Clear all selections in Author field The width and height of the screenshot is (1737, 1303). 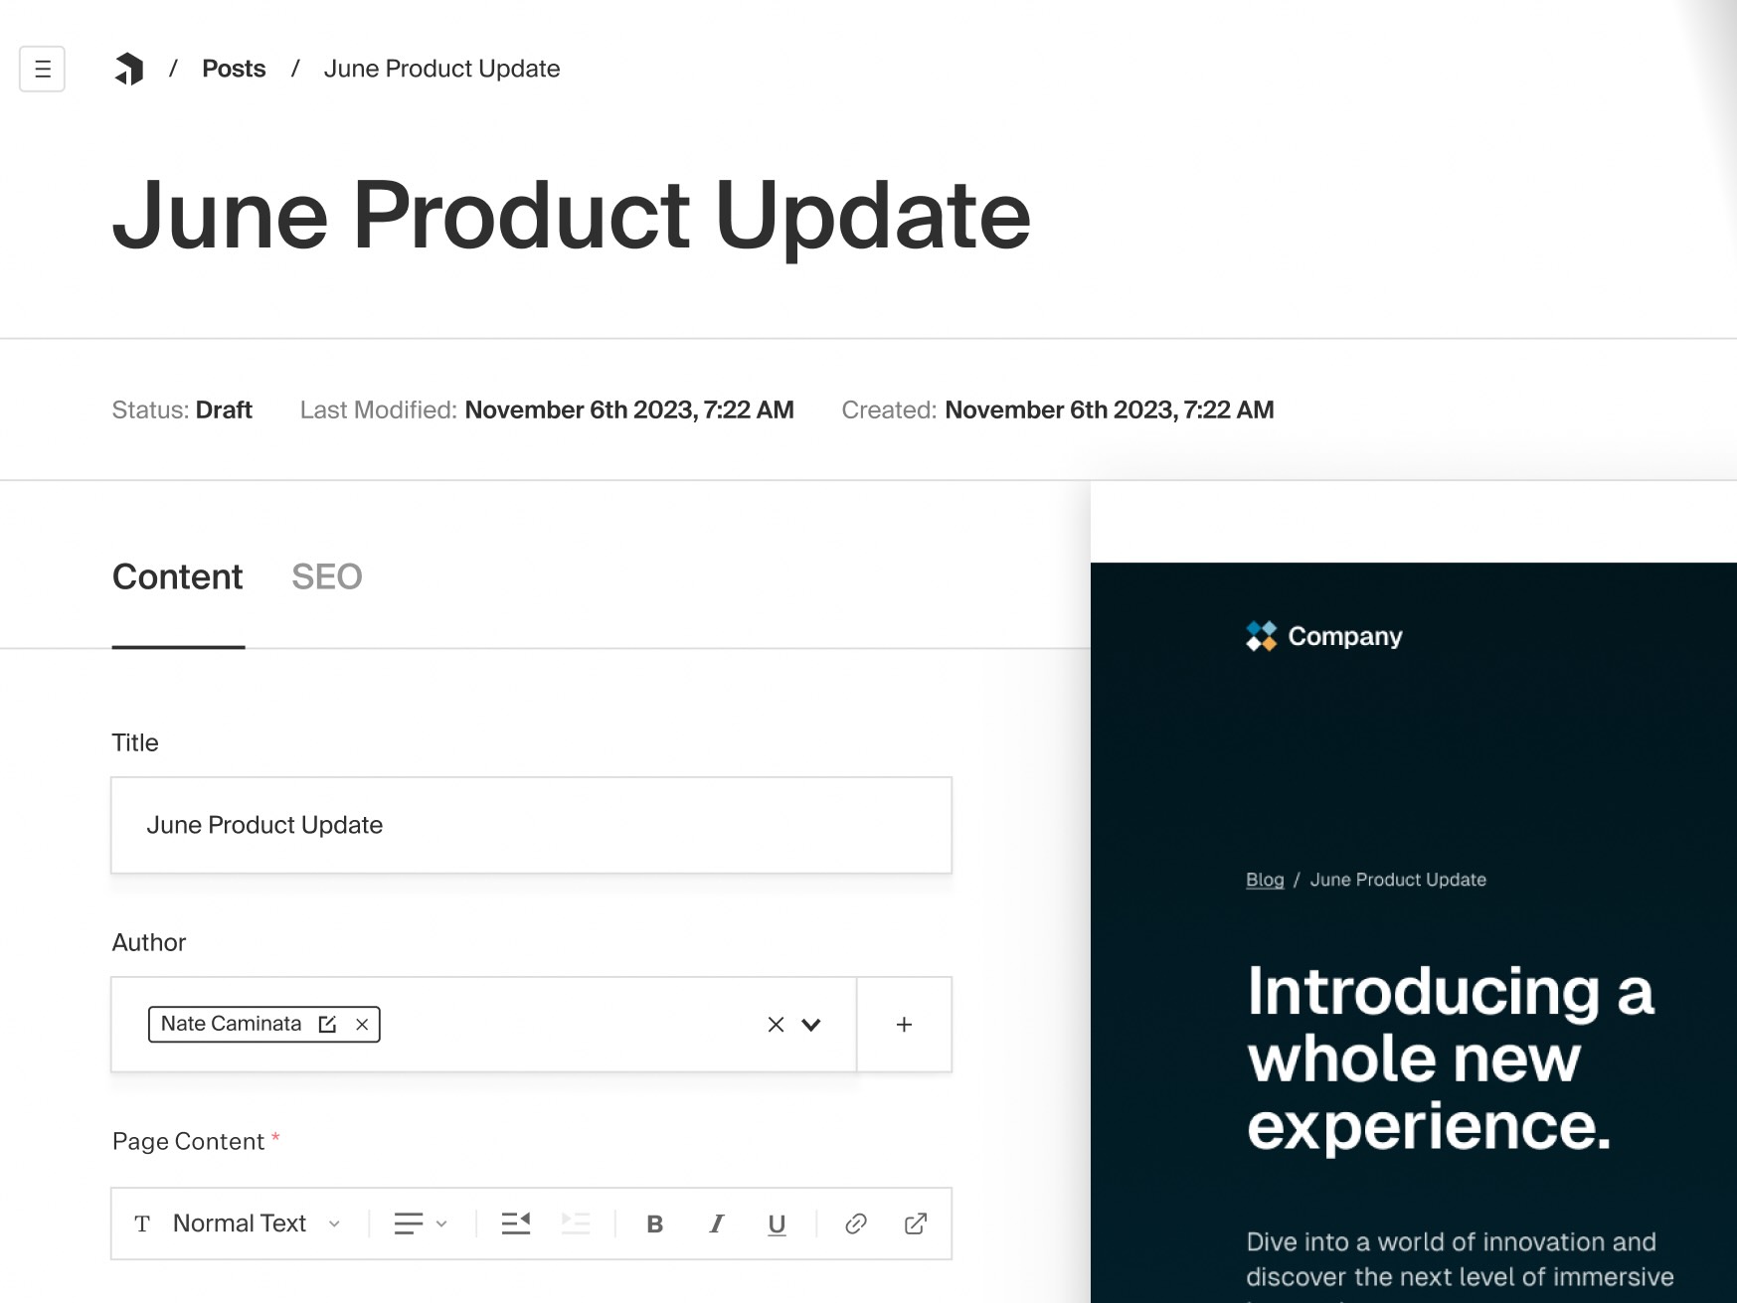coord(776,1024)
